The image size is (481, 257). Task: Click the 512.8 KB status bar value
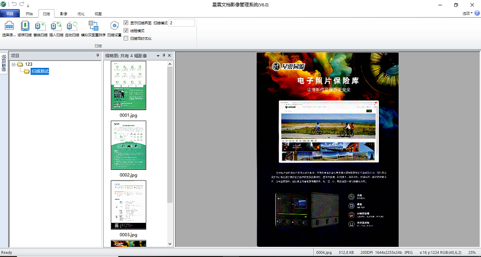(x=346, y=252)
